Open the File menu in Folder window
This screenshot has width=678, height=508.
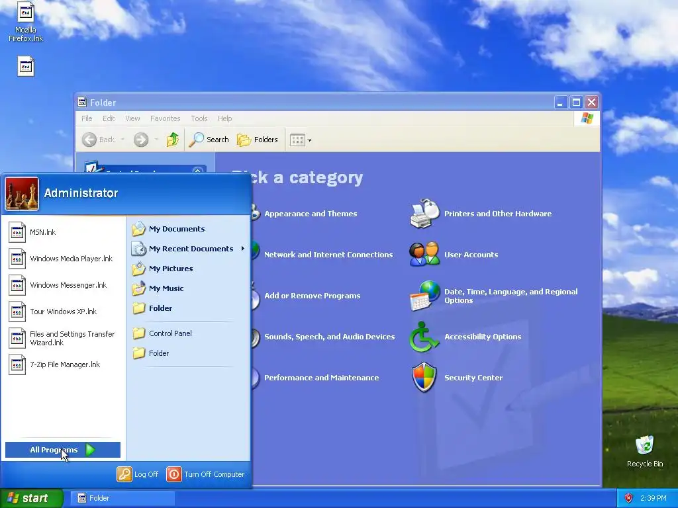point(87,118)
